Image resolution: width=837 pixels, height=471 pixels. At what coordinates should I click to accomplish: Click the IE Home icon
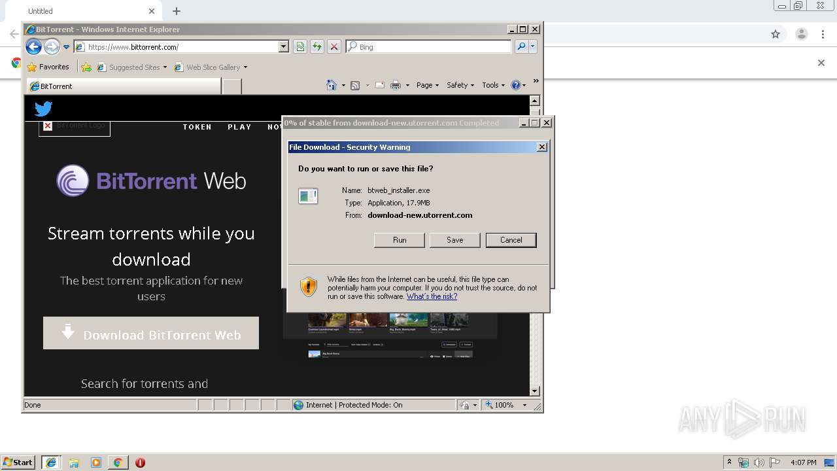[x=332, y=85]
